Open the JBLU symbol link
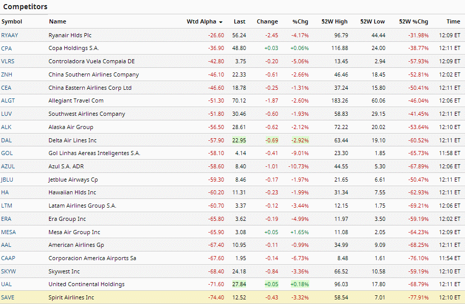This screenshot has width=465, height=304. coord(7,180)
